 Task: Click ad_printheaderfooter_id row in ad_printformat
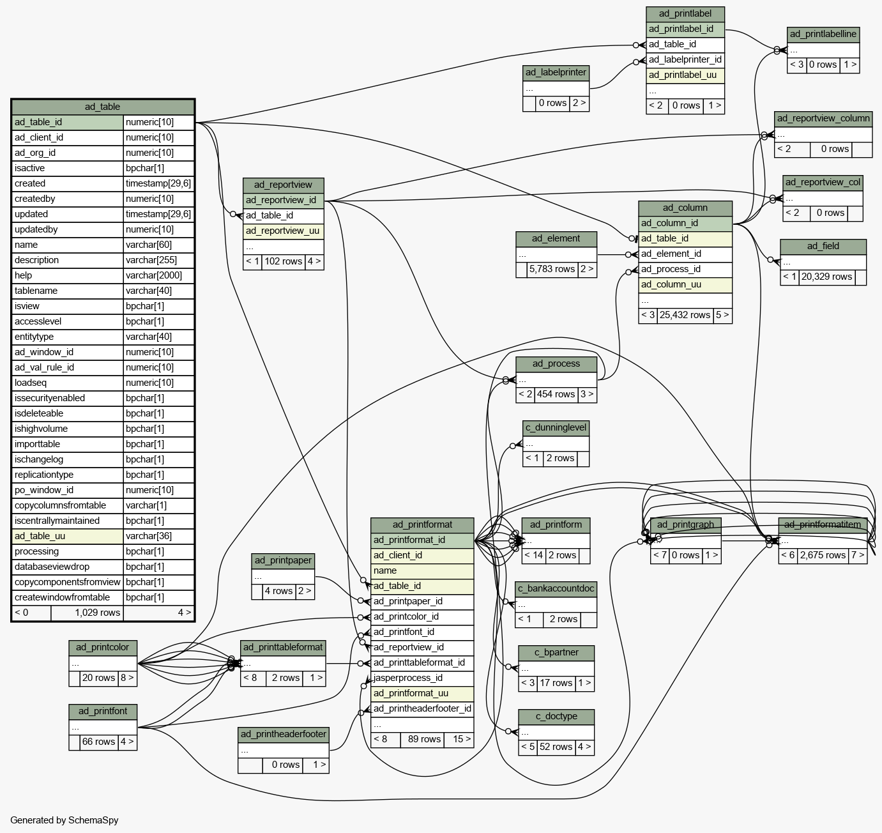tap(422, 708)
